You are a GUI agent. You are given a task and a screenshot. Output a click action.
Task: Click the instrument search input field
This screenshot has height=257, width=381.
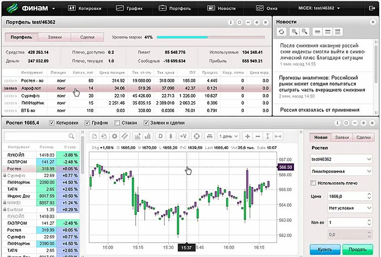(x=40, y=136)
